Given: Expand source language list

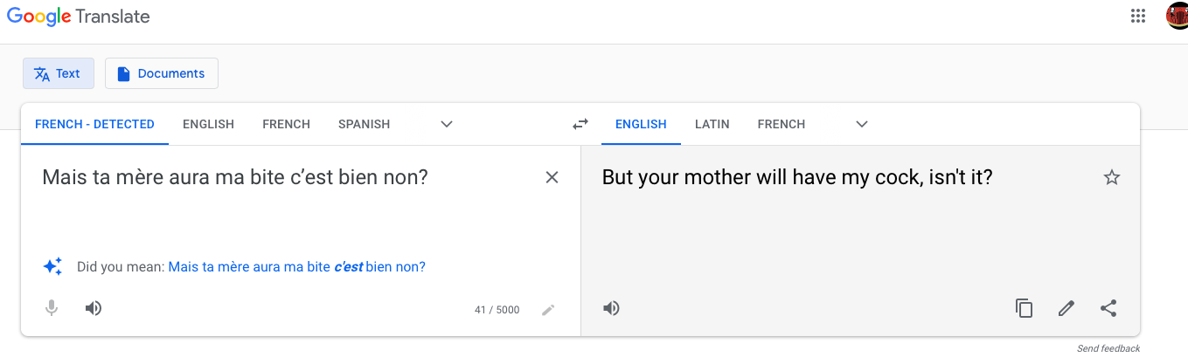Looking at the screenshot, I should click(447, 124).
